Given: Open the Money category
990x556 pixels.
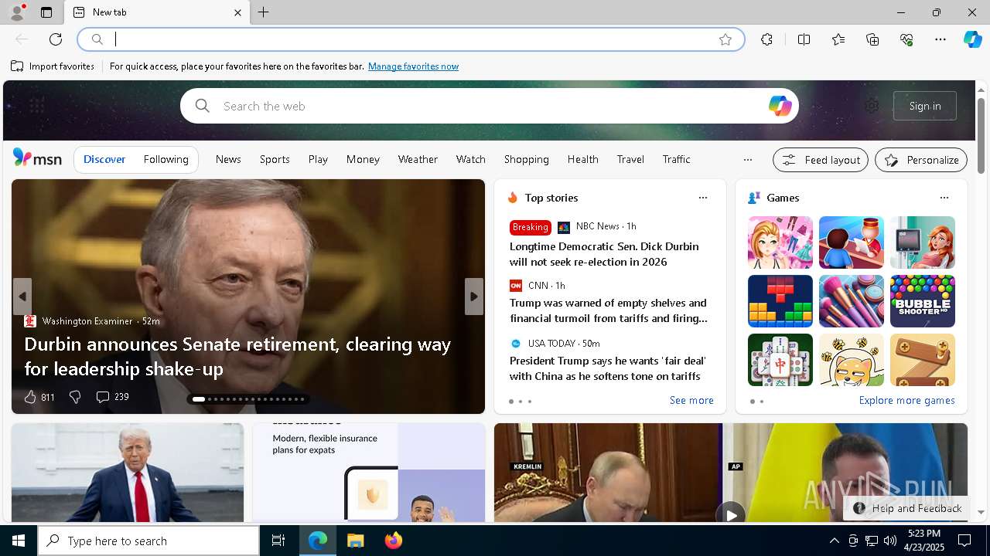Looking at the screenshot, I should pos(363,159).
